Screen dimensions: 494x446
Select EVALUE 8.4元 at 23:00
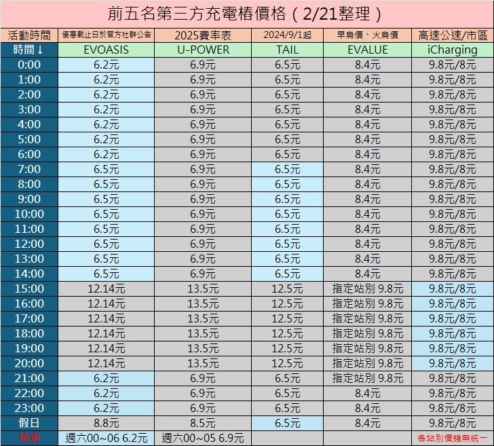(x=367, y=408)
